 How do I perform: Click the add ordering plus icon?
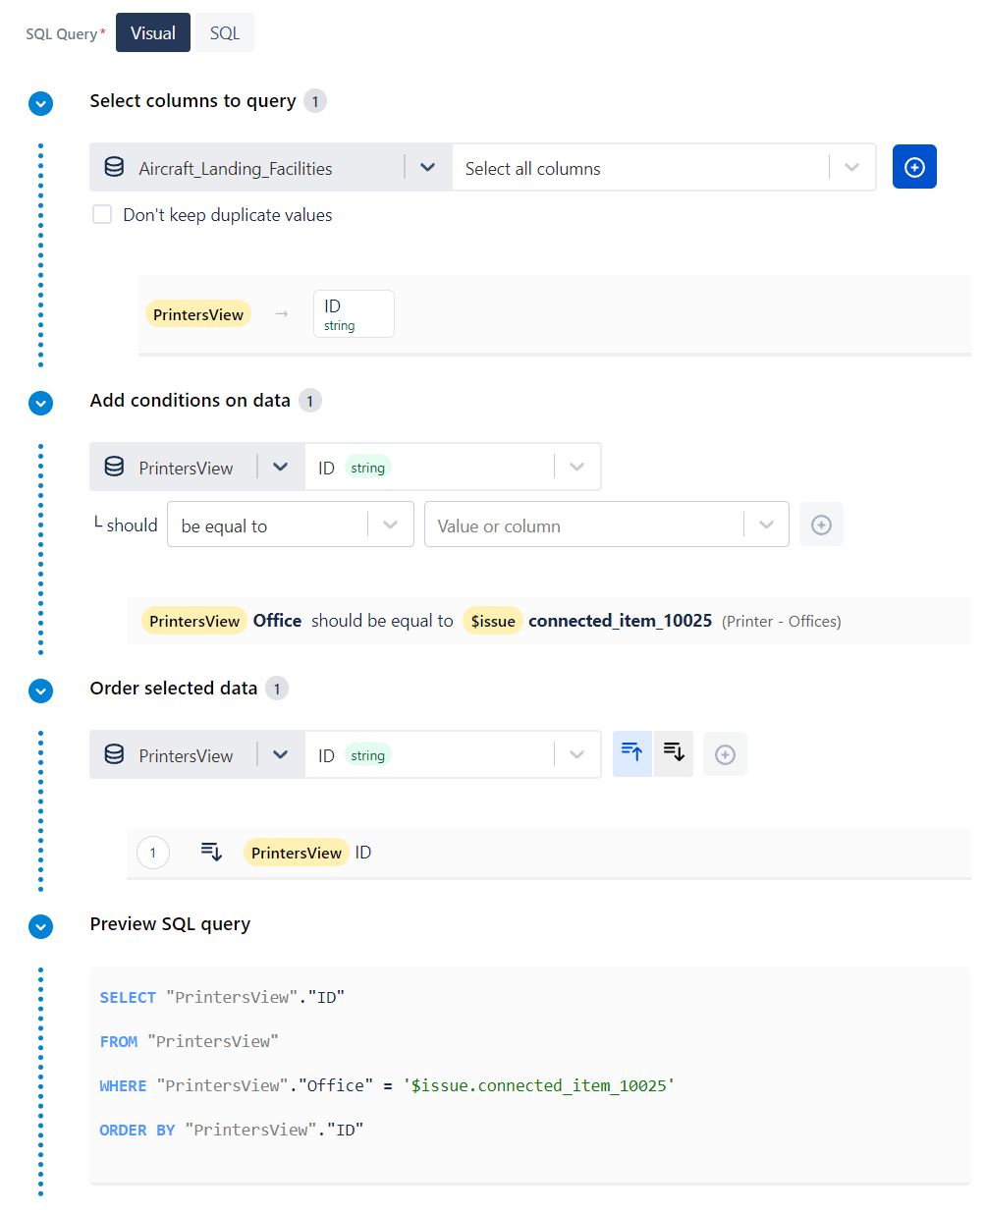click(x=725, y=754)
